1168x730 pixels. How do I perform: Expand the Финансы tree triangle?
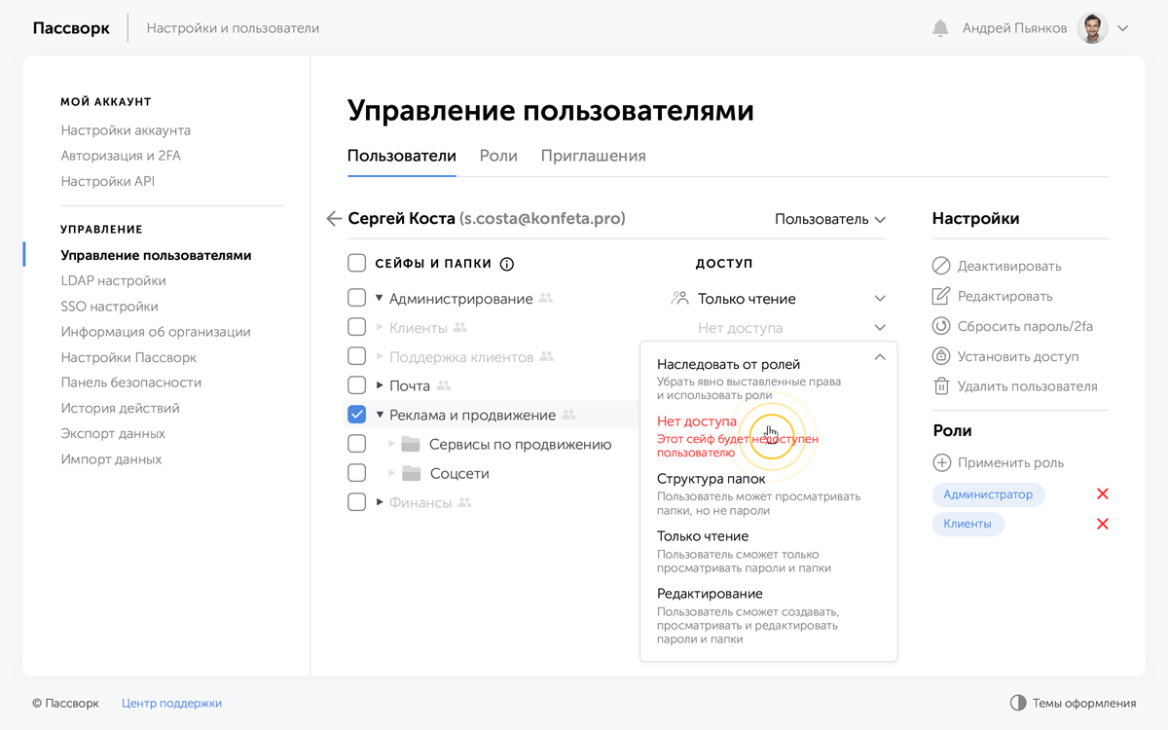[x=380, y=503]
